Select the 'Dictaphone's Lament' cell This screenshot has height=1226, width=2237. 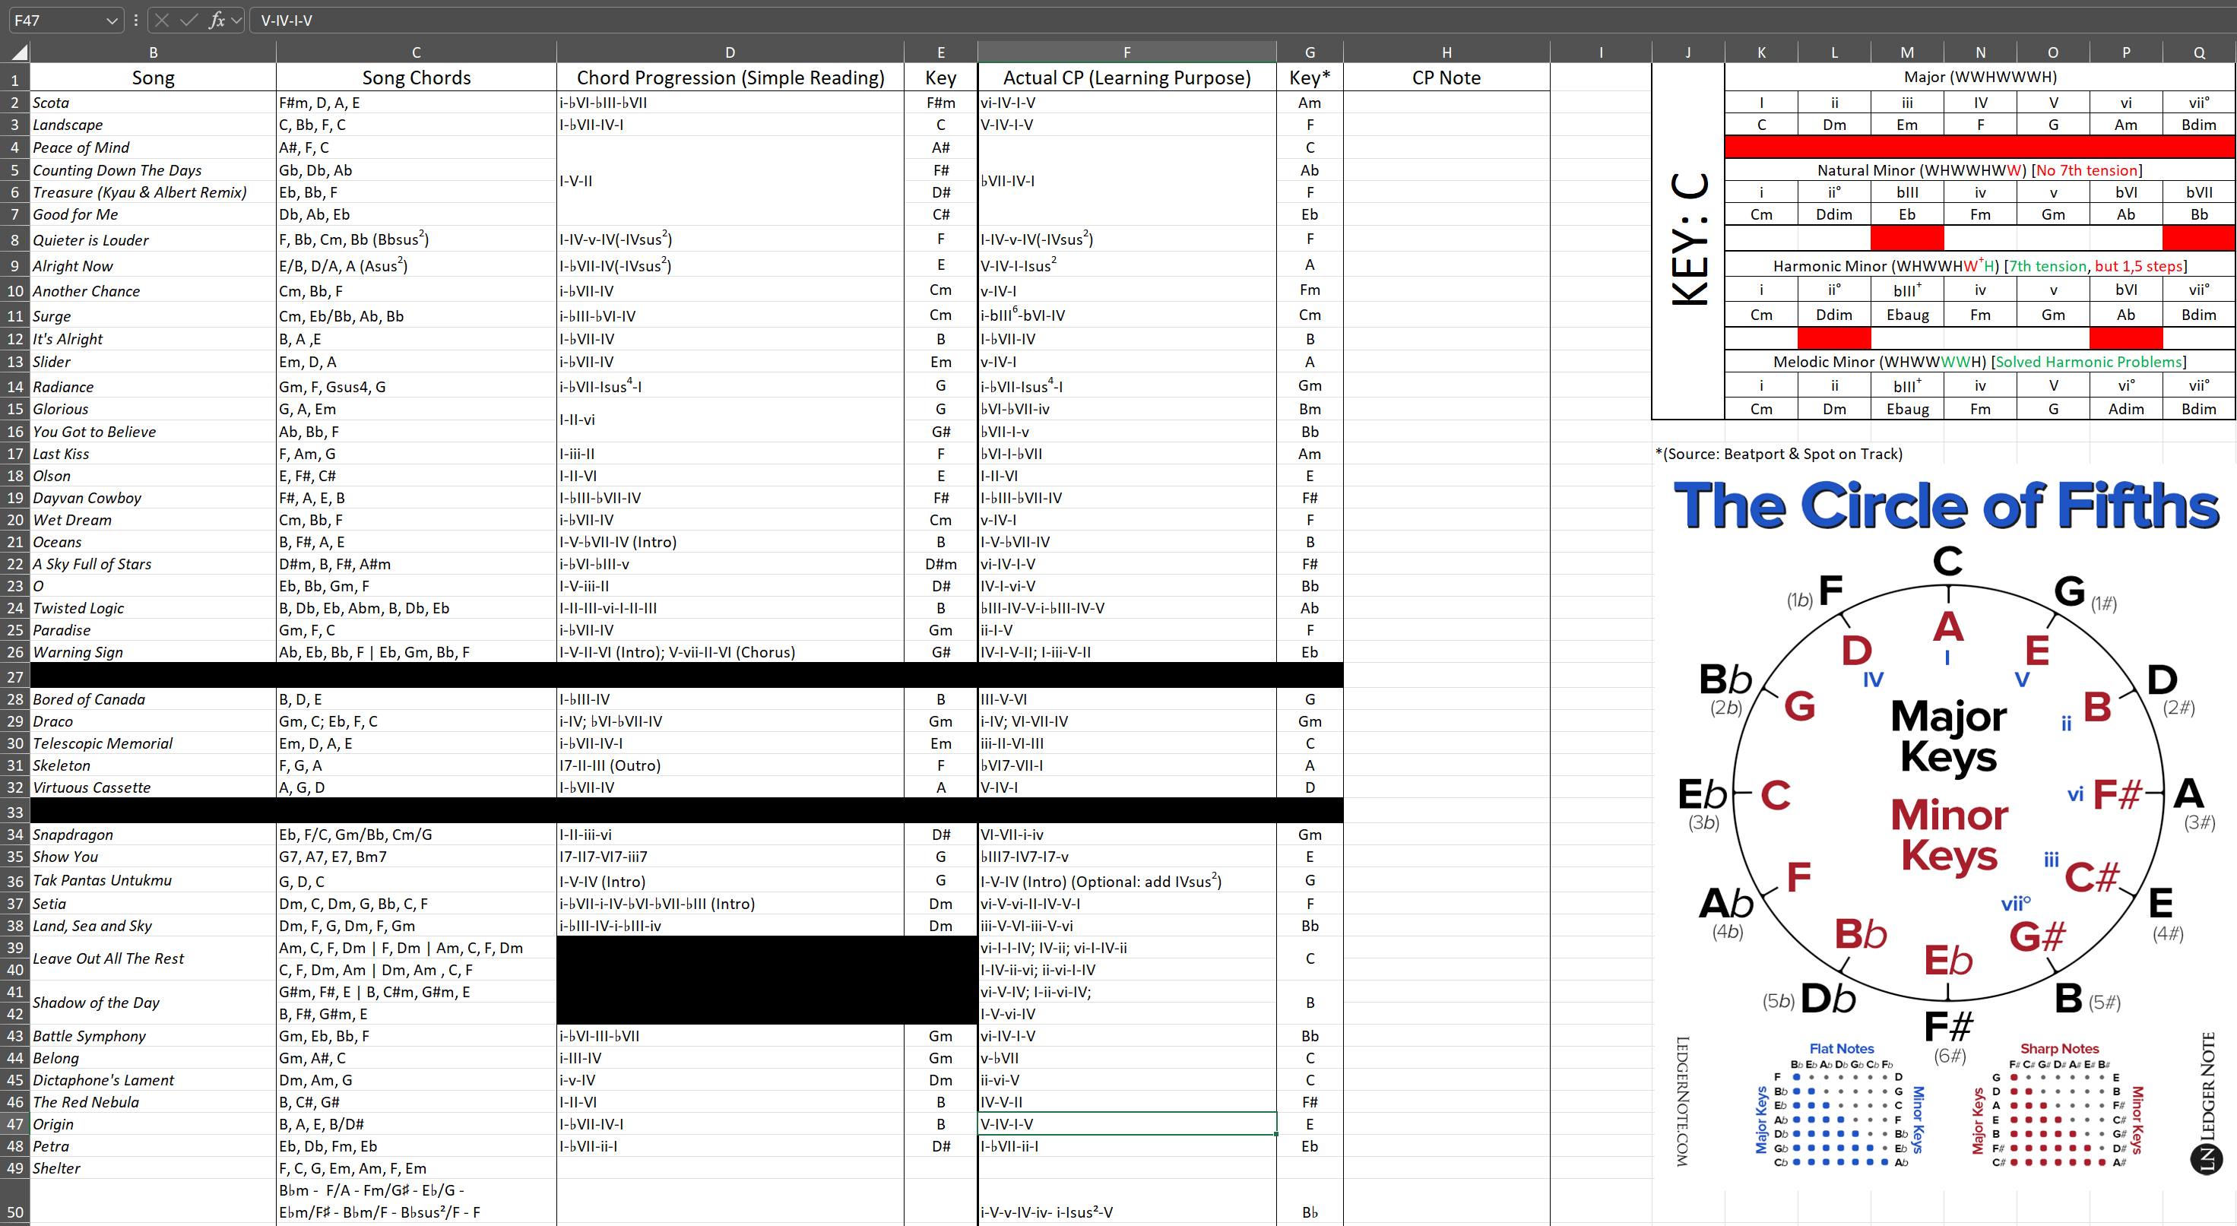[x=154, y=1080]
